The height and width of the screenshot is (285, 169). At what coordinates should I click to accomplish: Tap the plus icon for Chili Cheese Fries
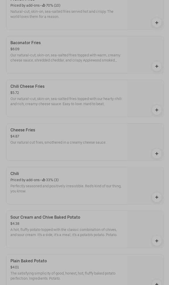pyautogui.click(x=157, y=110)
